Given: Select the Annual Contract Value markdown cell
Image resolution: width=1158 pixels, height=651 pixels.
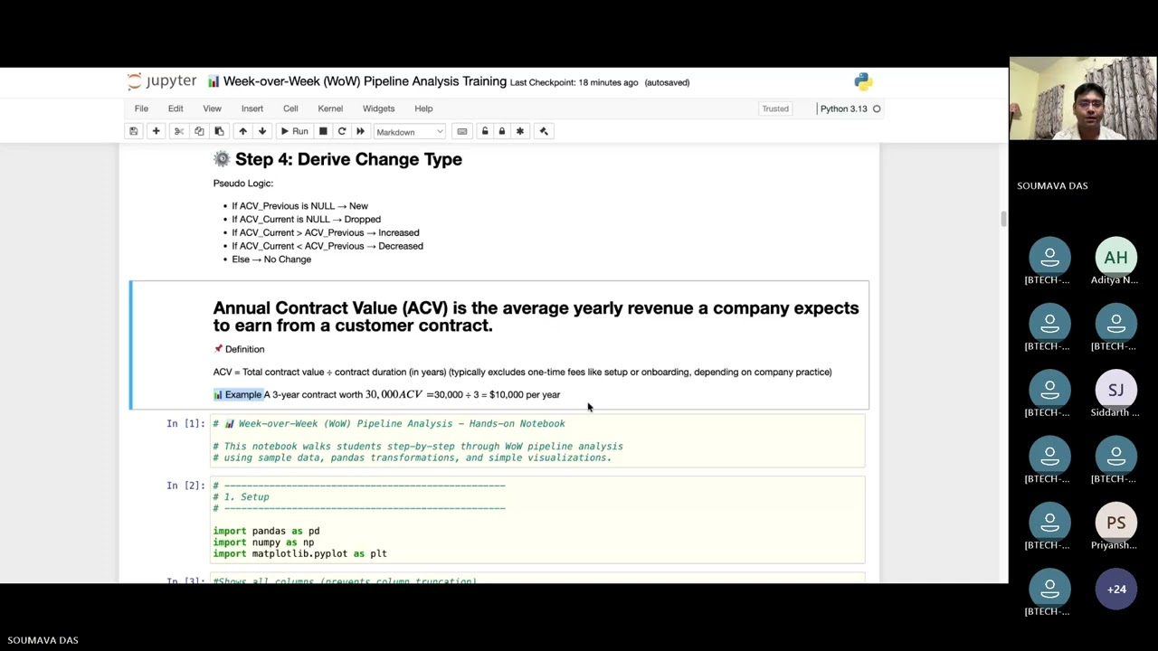Looking at the screenshot, I should [498, 345].
